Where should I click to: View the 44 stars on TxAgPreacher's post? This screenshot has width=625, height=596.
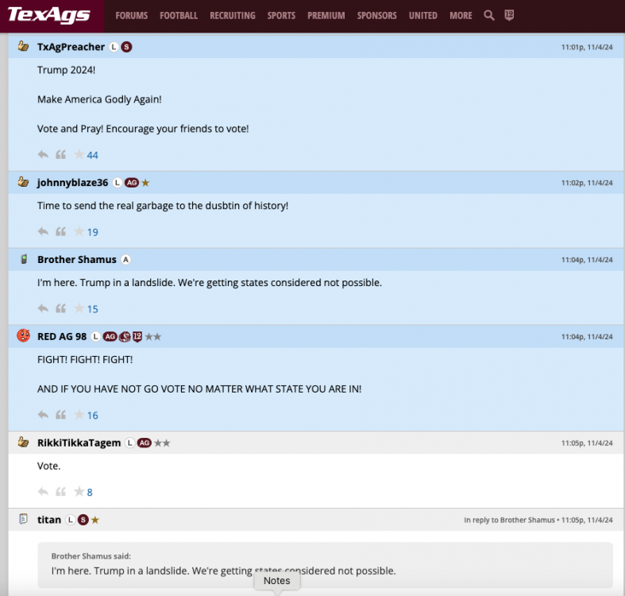pyautogui.click(x=92, y=155)
